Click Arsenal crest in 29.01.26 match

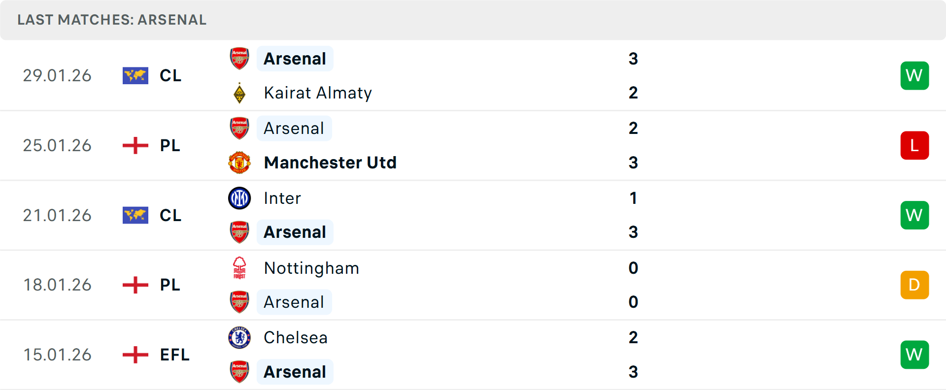[x=239, y=59]
